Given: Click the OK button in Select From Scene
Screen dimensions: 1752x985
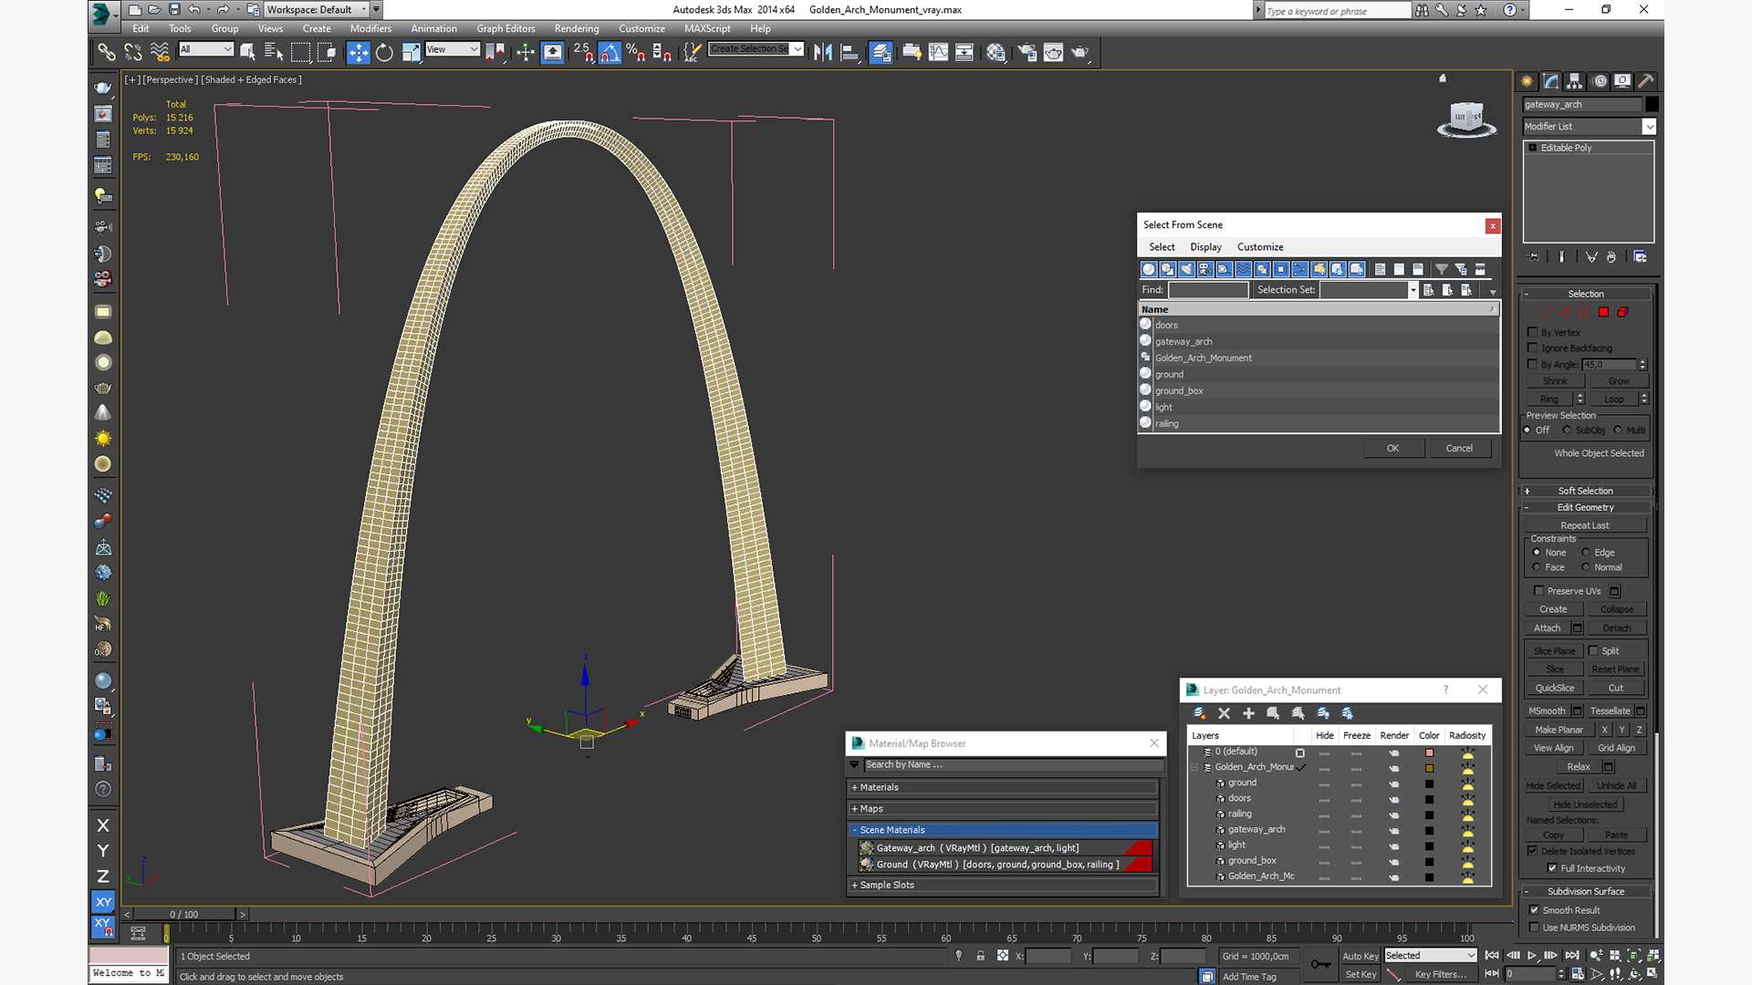Looking at the screenshot, I should click(1392, 448).
